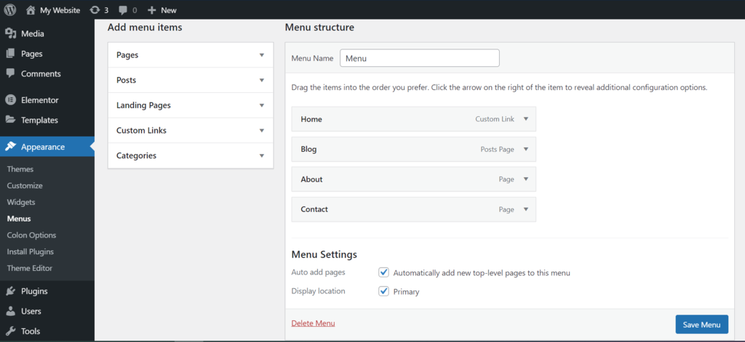Screen dimensions: 745x342
Task: Open Elementor from the sidebar icon
Action: [11, 100]
